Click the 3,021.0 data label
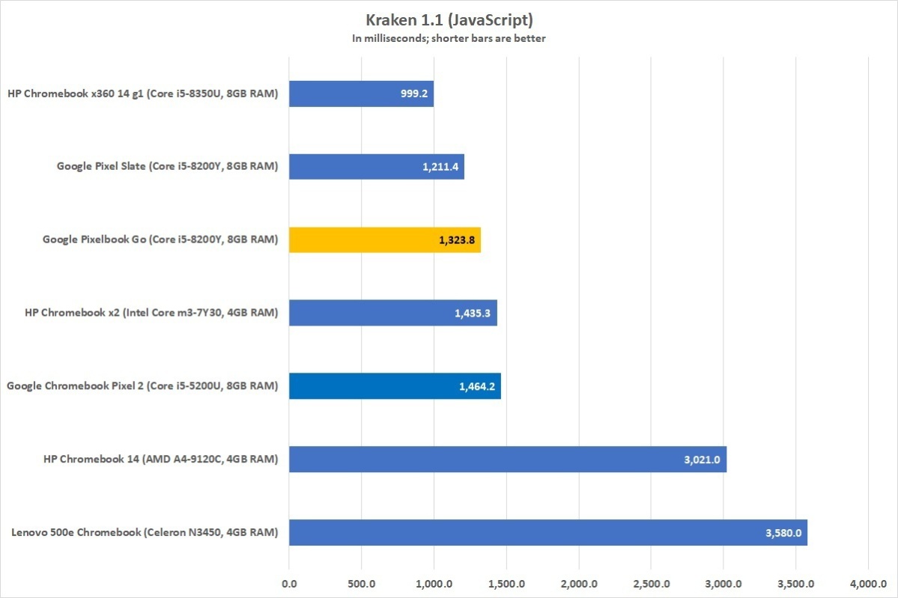The image size is (898, 598). click(x=702, y=460)
